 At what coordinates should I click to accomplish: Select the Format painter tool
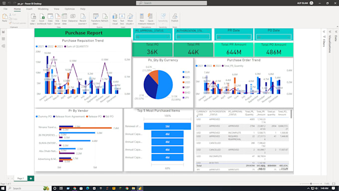pyautogui.click(x=17, y=23)
